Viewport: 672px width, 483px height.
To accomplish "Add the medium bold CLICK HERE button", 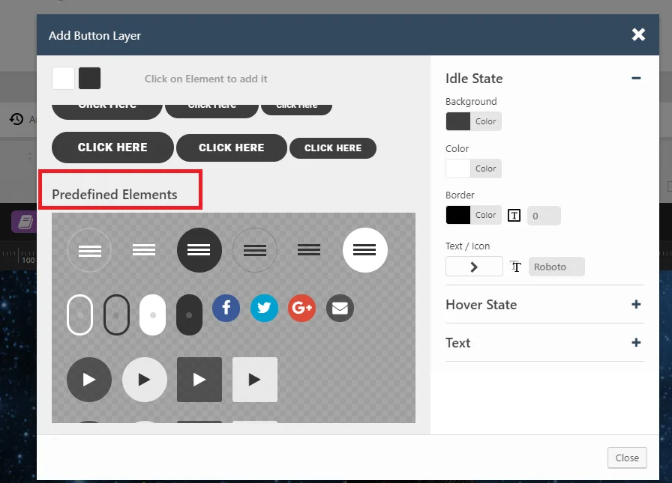I will point(232,148).
